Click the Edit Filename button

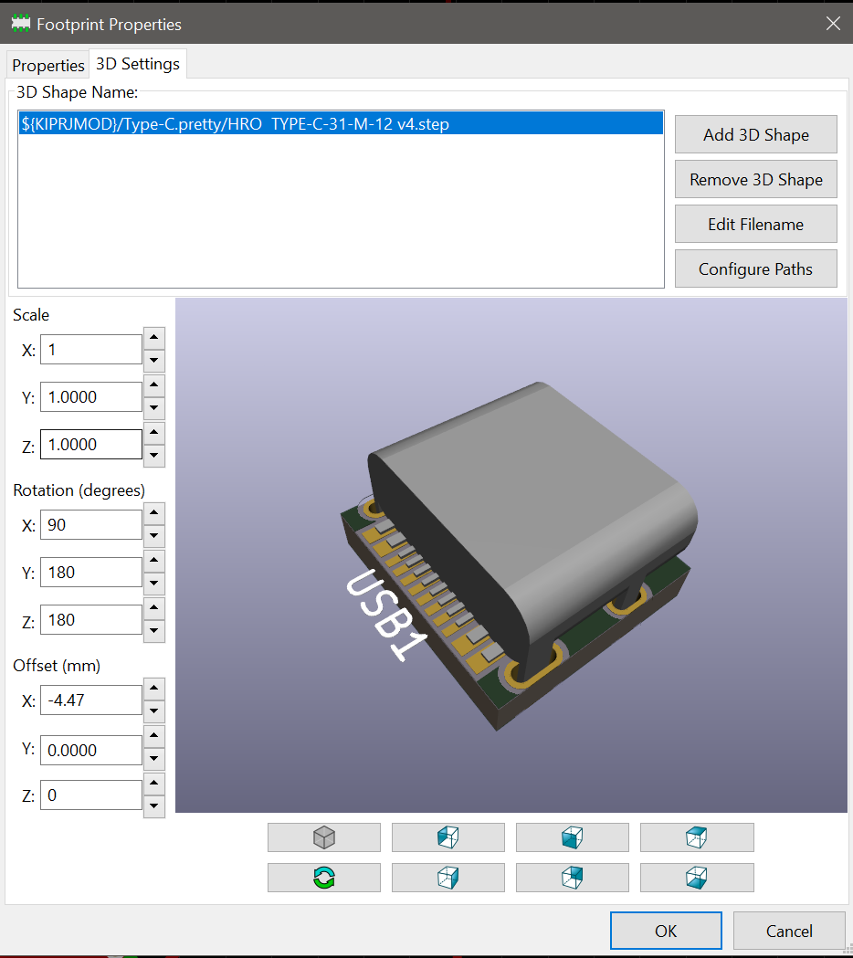pyautogui.click(x=755, y=225)
